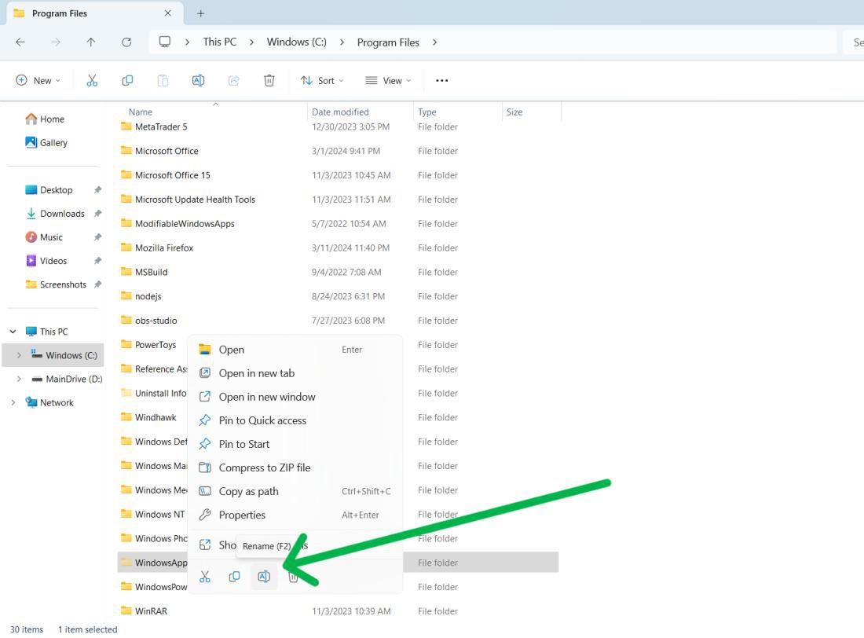Open Home in the sidebar

click(46, 119)
